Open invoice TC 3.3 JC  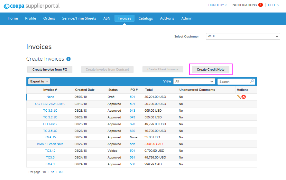50,111
